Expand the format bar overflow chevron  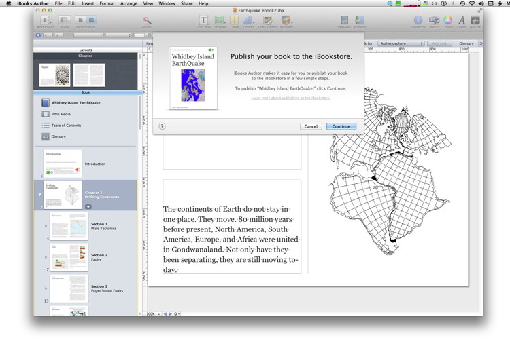tap(481, 43)
